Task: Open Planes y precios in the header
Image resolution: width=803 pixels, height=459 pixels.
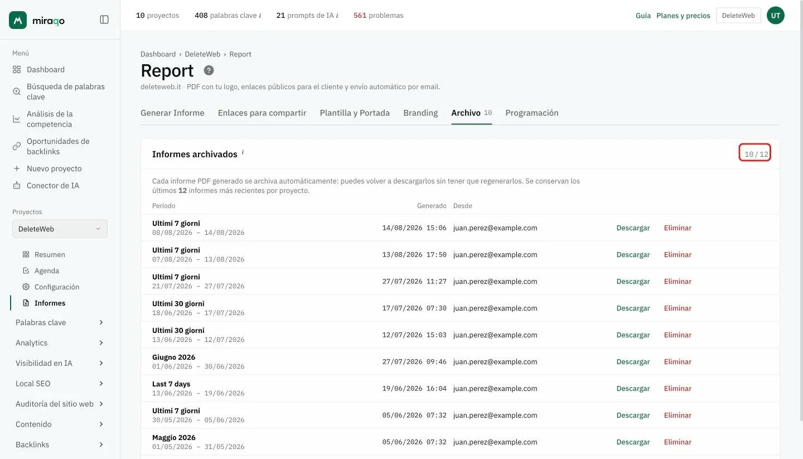Action: pyautogui.click(x=683, y=16)
